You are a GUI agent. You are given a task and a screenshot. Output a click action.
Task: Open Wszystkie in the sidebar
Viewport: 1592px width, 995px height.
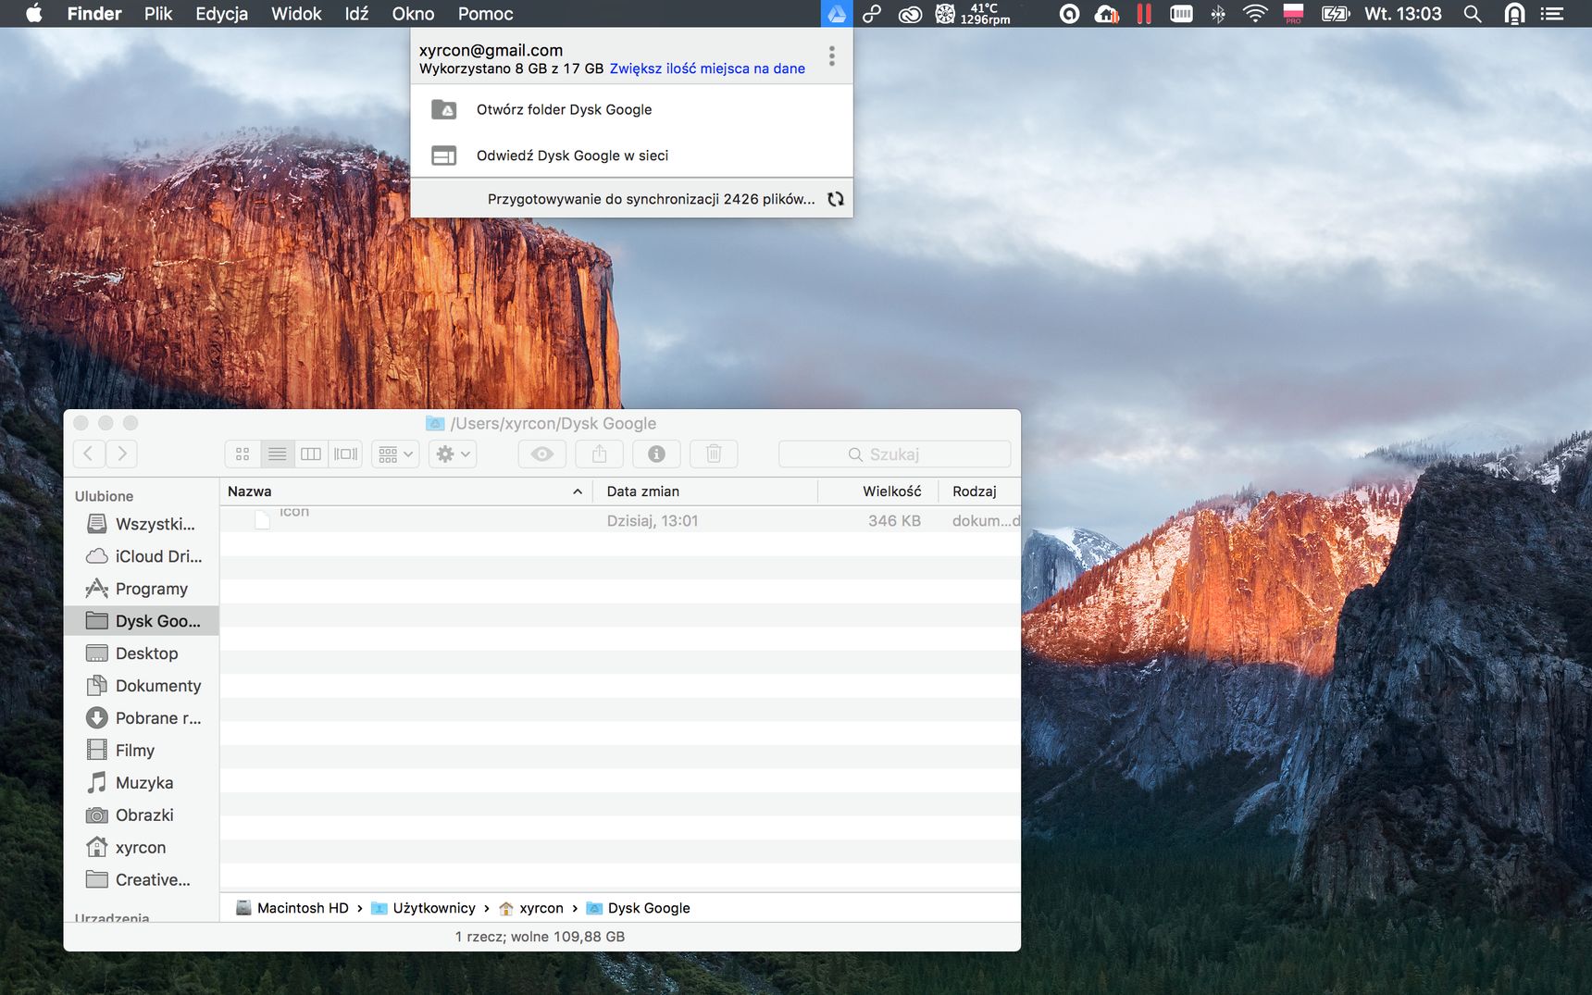coord(142,524)
